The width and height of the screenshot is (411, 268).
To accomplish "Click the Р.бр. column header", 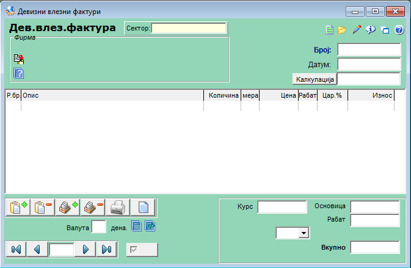I will click(13, 95).
